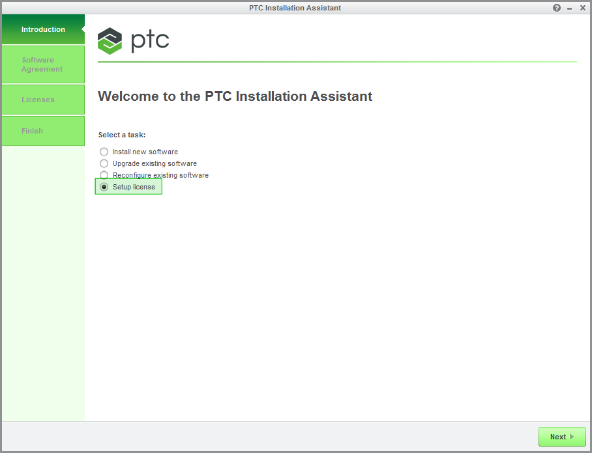Jump to the Finish step
The image size is (592, 453).
click(x=43, y=131)
